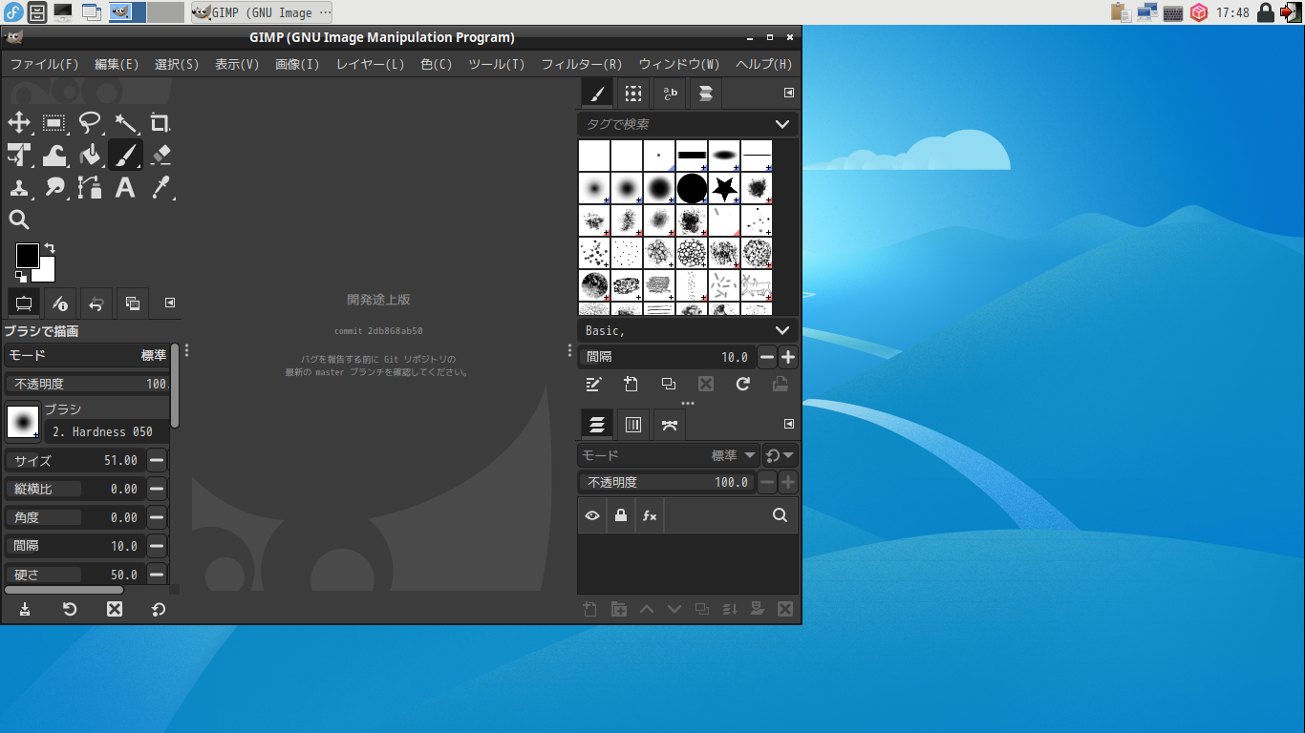Toggle the eye visibility header in layers

click(x=592, y=515)
